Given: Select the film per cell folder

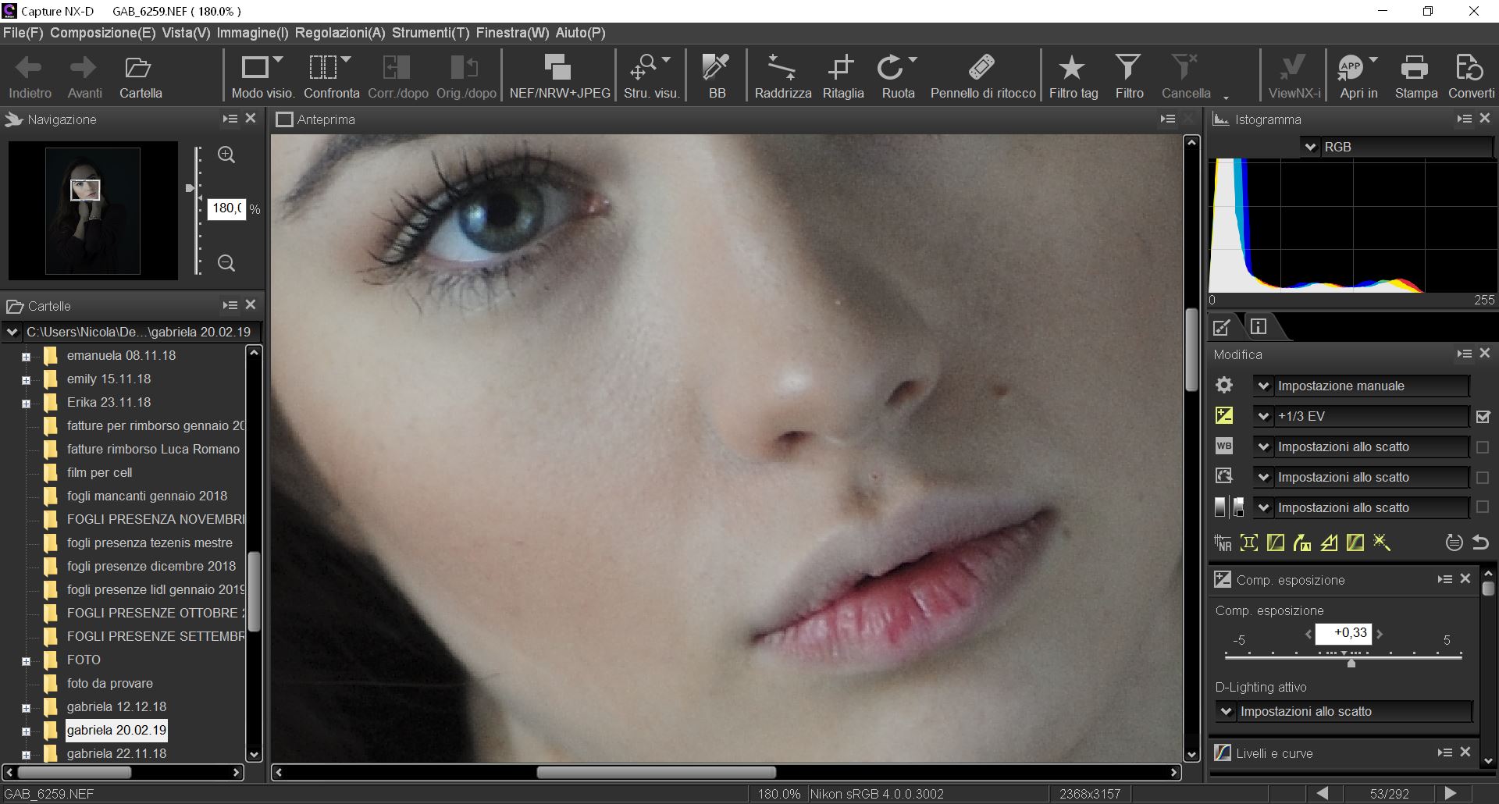Looking at the screenshot, I should pos(99,472).
